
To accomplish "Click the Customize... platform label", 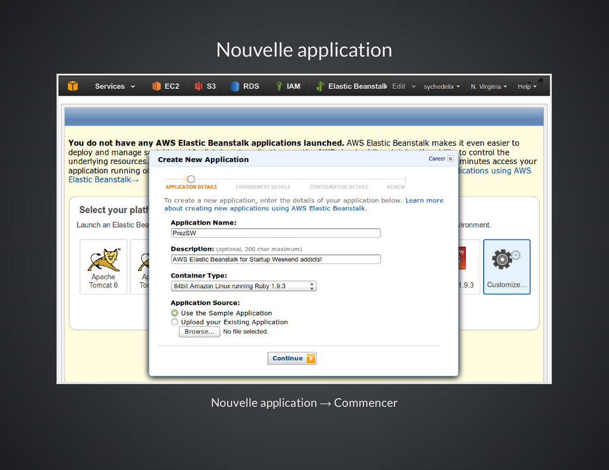I will coord(507,285).
